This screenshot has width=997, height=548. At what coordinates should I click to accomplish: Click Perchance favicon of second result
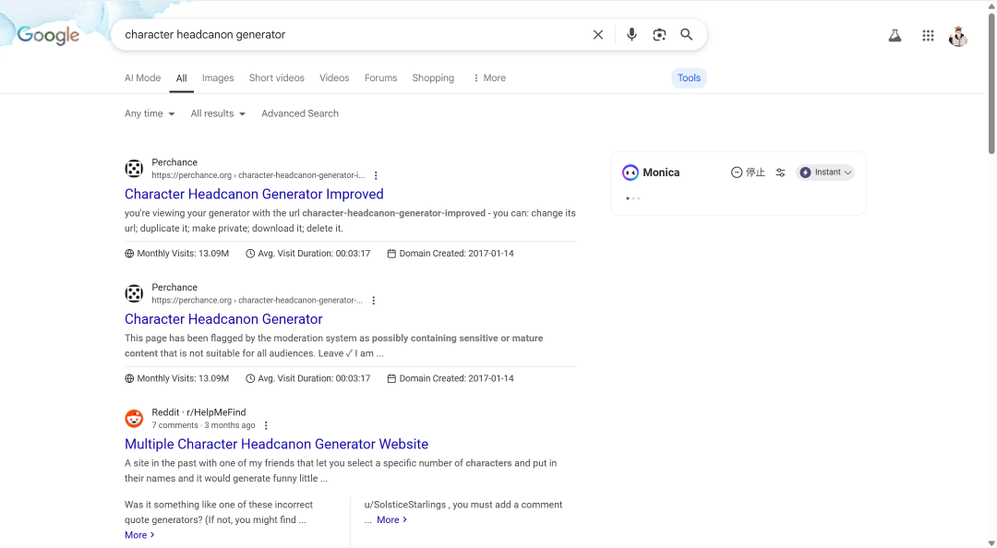tap(134, 293)
